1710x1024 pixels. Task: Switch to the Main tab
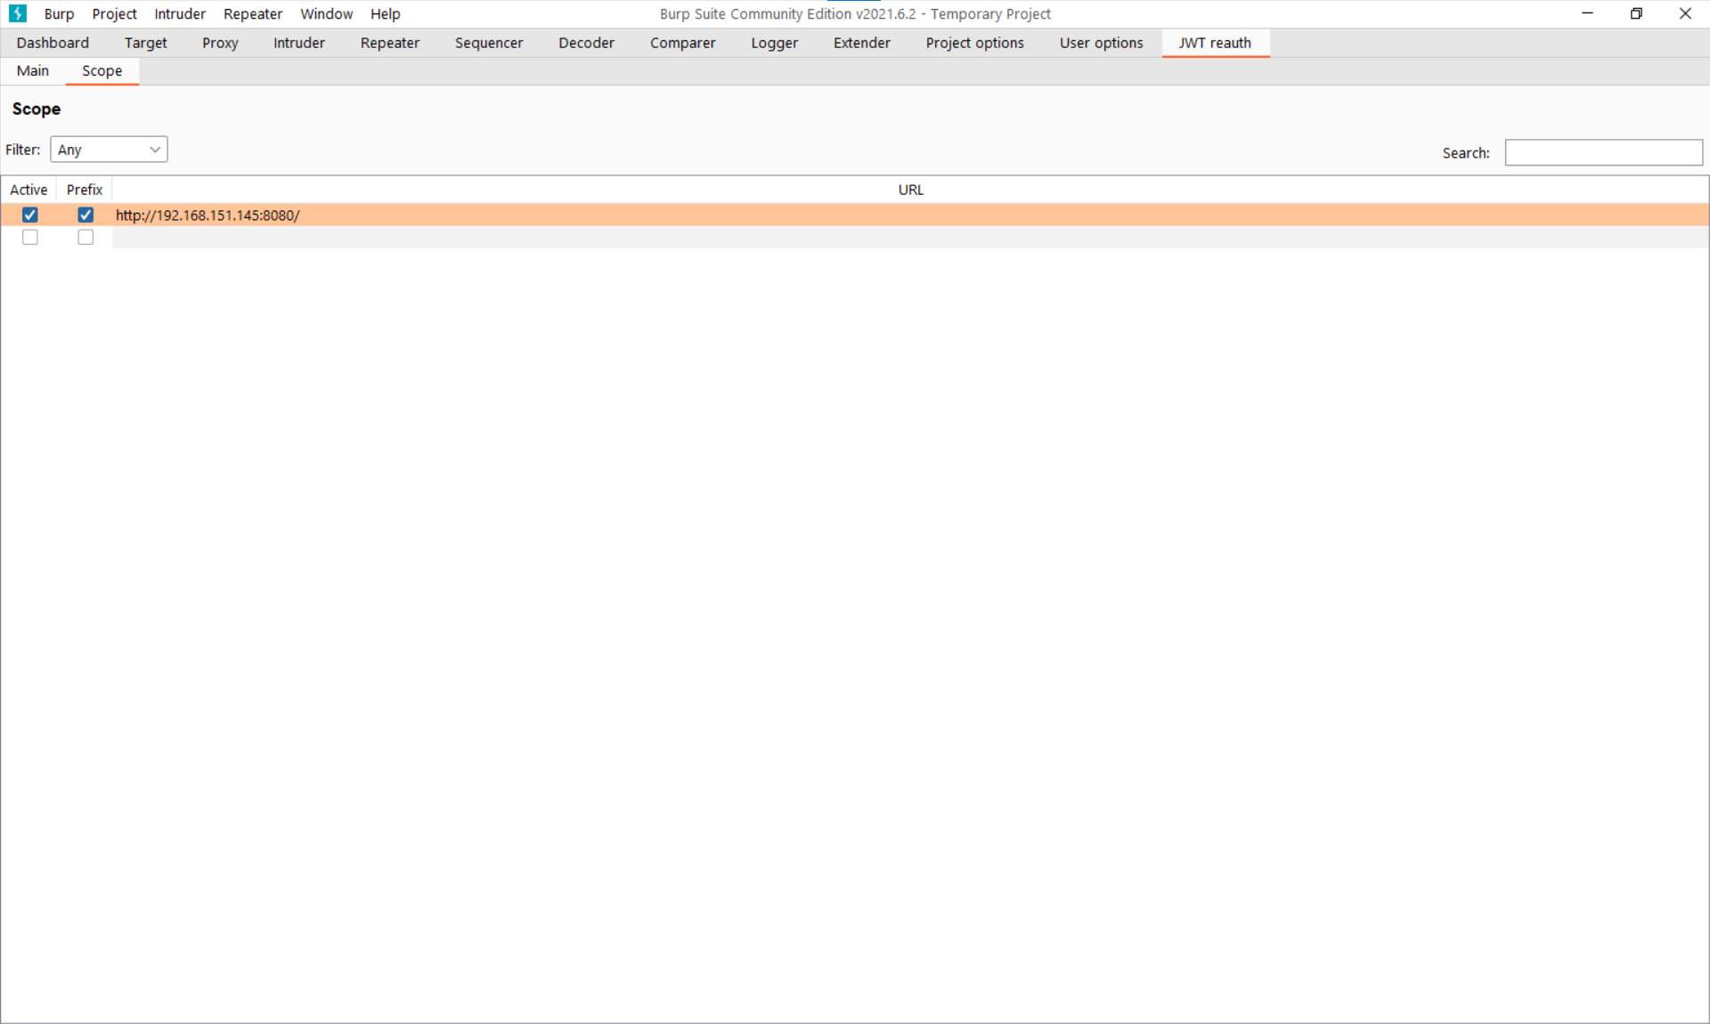pos(33,70)
